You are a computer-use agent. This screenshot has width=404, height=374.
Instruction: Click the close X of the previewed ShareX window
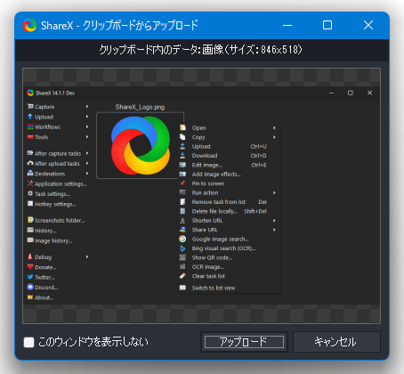(369, 93)
